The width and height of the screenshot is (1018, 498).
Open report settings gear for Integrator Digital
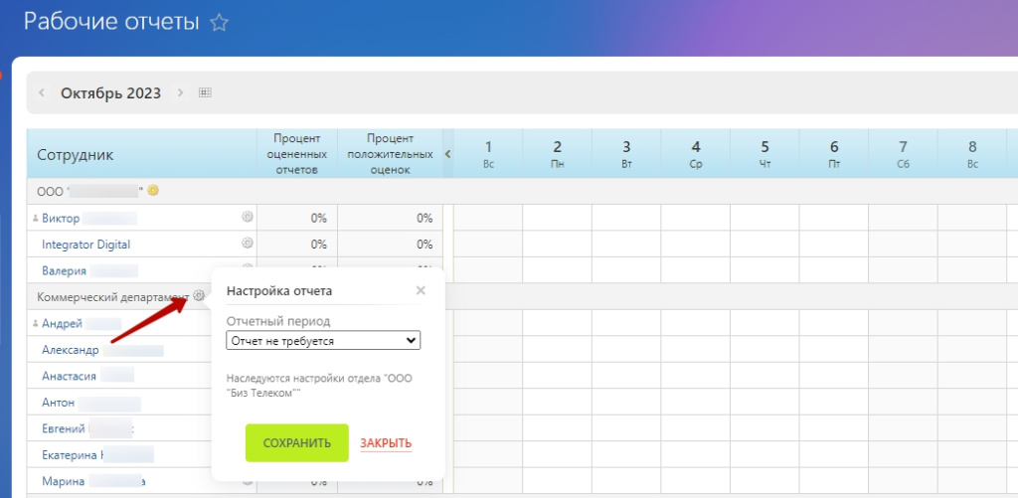[x=248, y=244]
